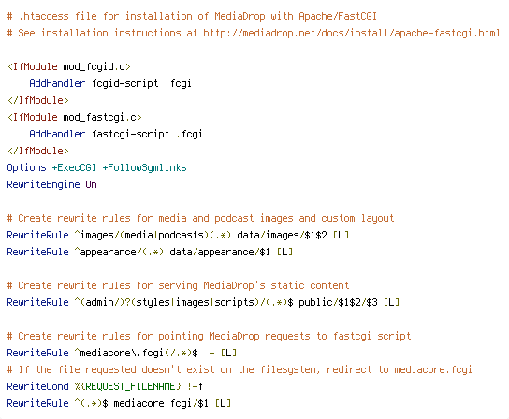Click the AddHandler fcgid-script line

click(110, 84)
